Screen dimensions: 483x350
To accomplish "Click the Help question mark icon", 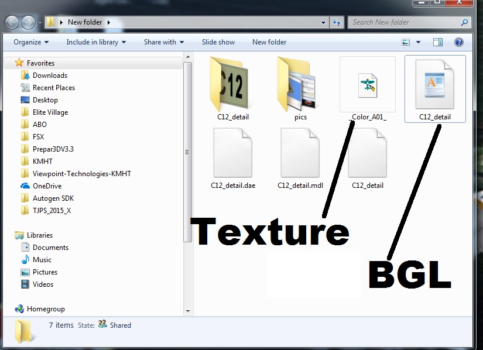I will tap(459, 42).
